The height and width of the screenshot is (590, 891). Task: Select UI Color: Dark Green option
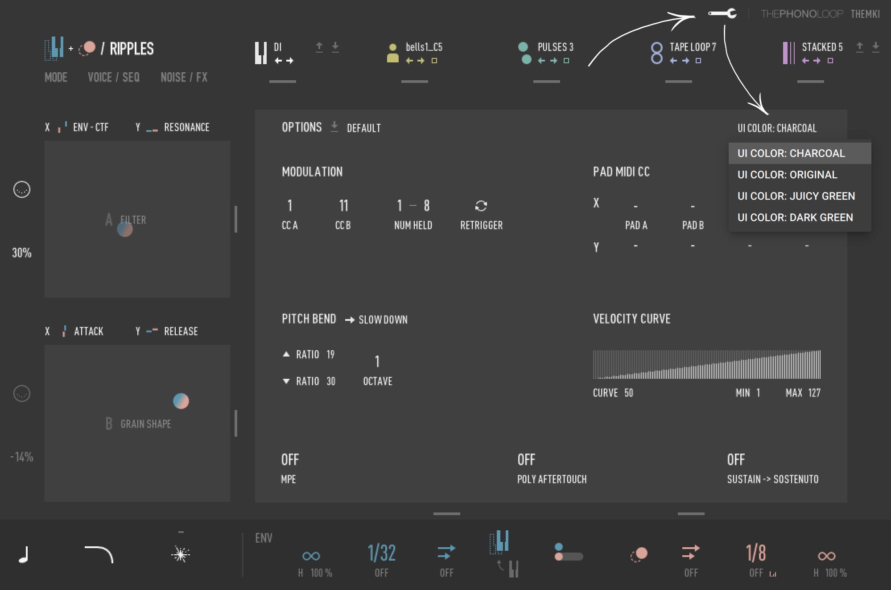tap(795, 217)
